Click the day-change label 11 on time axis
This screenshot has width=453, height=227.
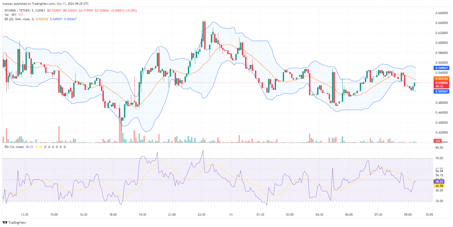click(231, 215)
